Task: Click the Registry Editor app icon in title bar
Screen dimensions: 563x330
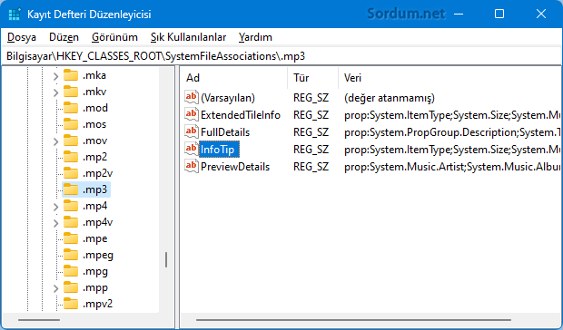Action: click(15, 15)
